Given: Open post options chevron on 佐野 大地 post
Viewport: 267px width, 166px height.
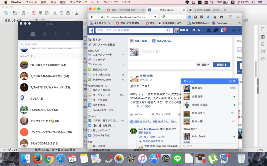Looking at the screenshot, I should (x=228, y=75).
